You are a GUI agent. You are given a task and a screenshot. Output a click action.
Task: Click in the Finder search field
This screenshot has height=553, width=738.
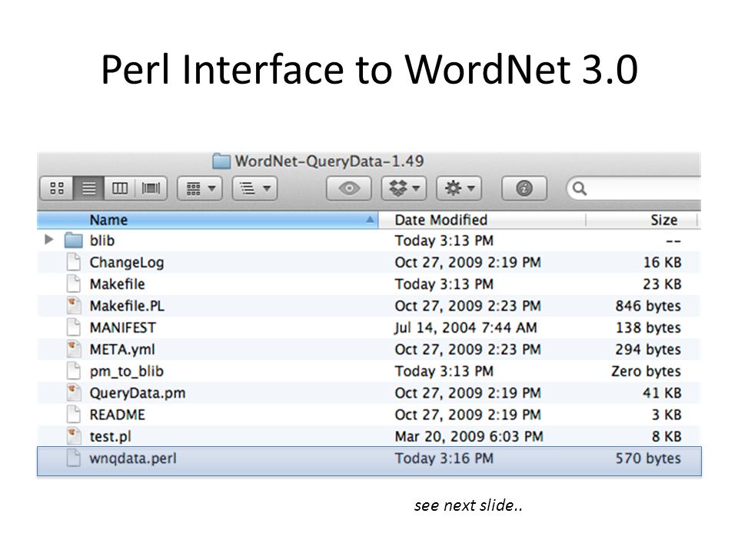coord(634,189)
